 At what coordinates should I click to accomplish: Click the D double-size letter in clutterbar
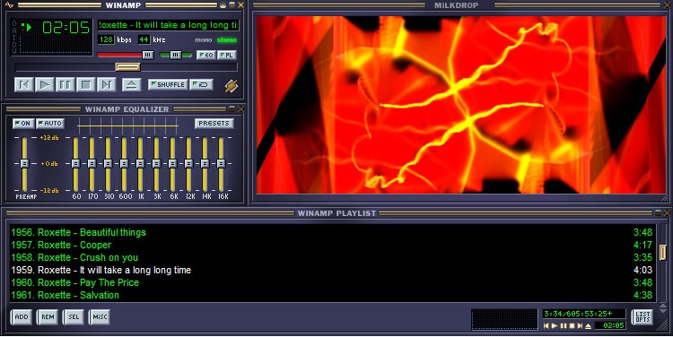14,44
